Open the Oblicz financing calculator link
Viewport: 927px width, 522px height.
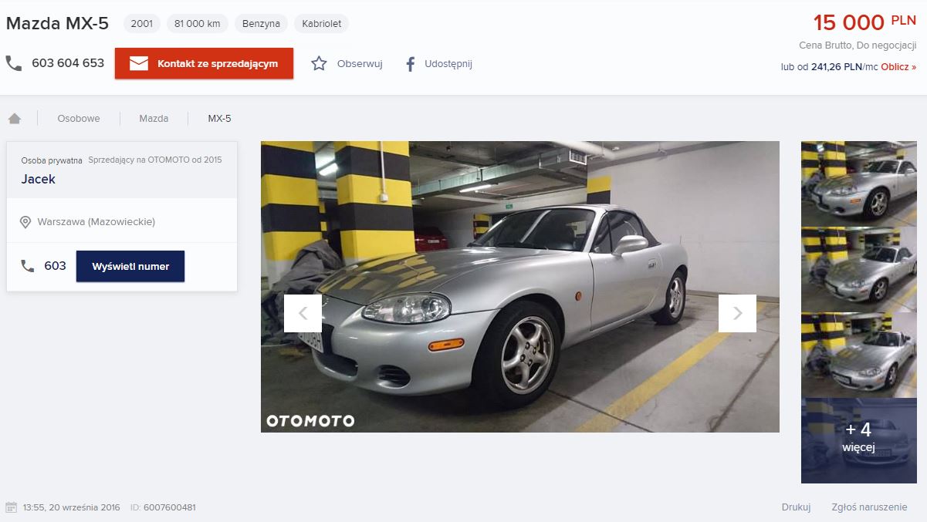click(898, 67)
